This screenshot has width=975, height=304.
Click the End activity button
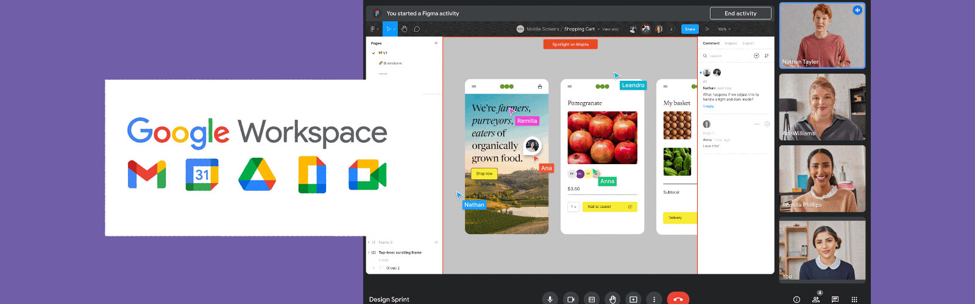coord(740,13)
